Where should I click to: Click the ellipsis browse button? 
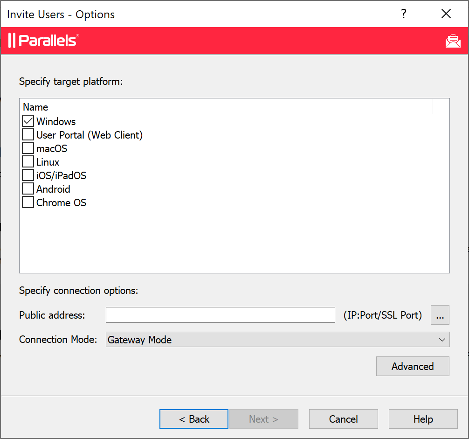pyautogui.click(x=440, y=315)
